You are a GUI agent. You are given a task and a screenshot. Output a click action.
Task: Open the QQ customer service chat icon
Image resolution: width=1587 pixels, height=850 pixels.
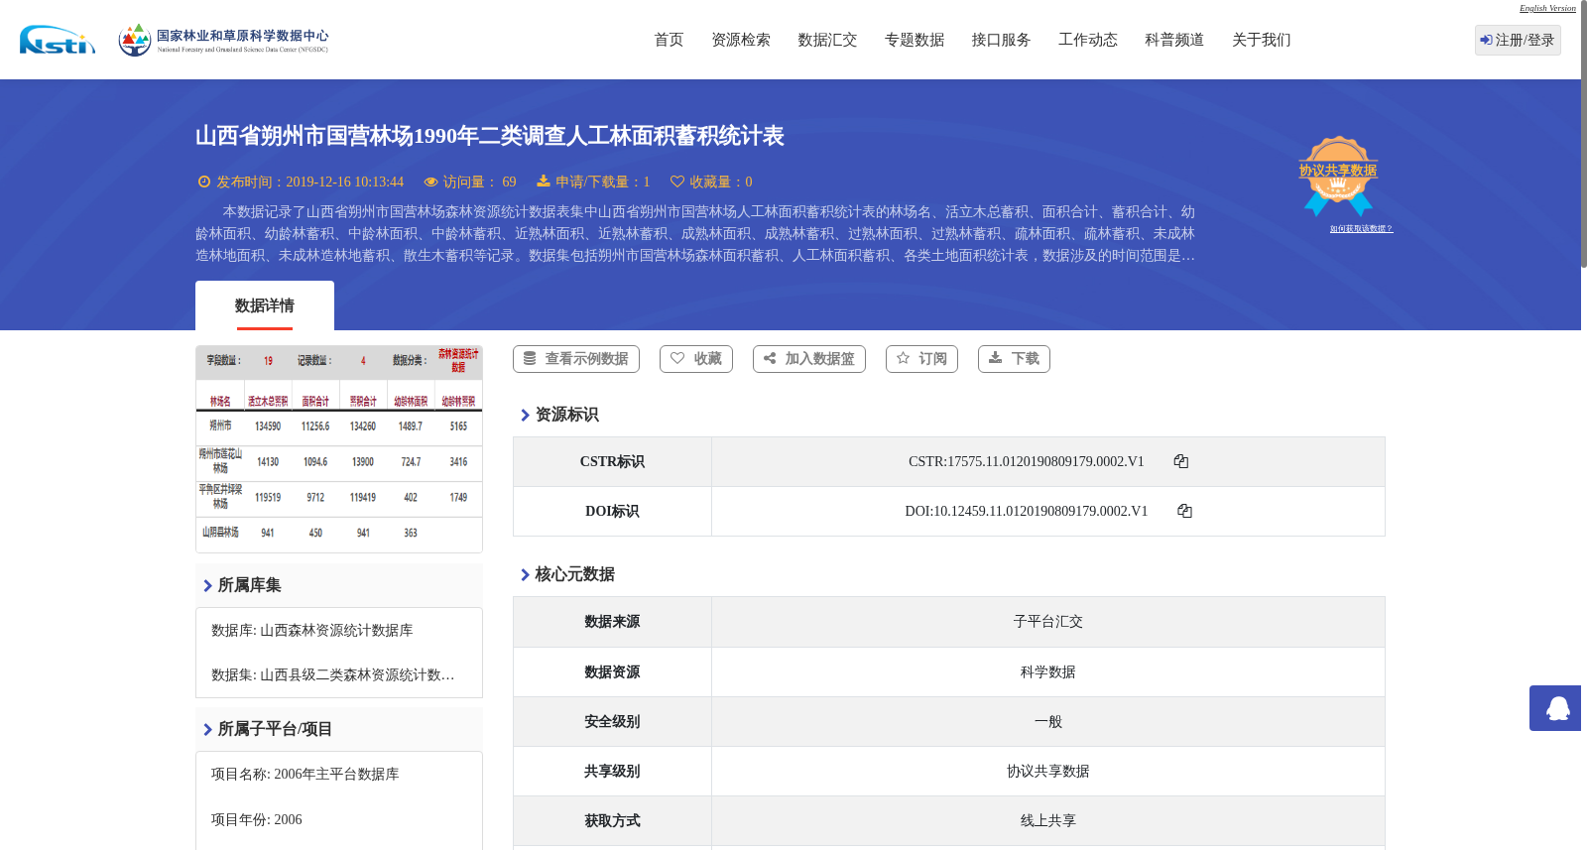coord(1555,708)
